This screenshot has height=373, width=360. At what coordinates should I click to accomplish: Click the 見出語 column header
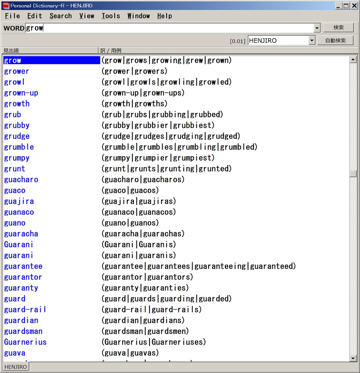pos(50,50)
